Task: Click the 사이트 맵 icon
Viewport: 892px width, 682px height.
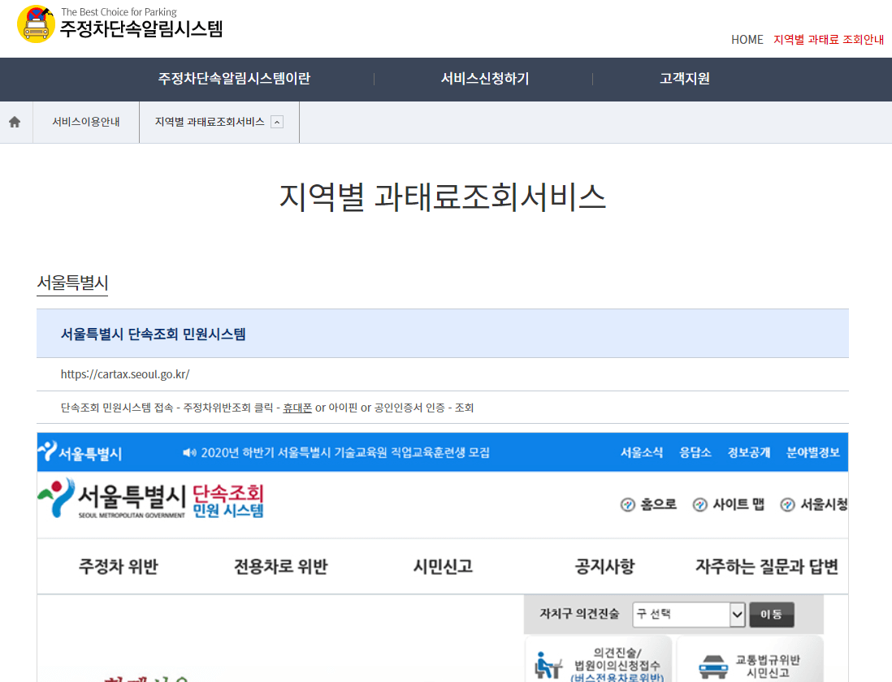Action: click(x=699, y=503)
